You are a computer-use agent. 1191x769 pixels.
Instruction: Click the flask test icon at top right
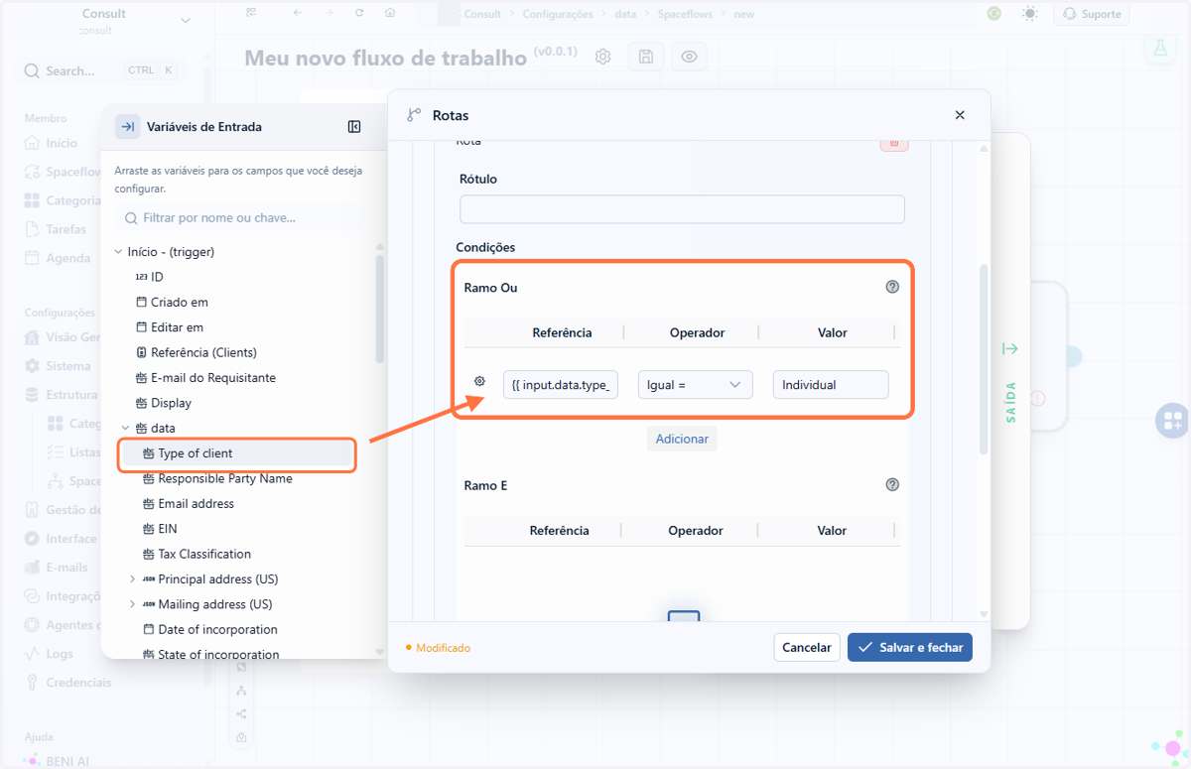[1158, 47]
